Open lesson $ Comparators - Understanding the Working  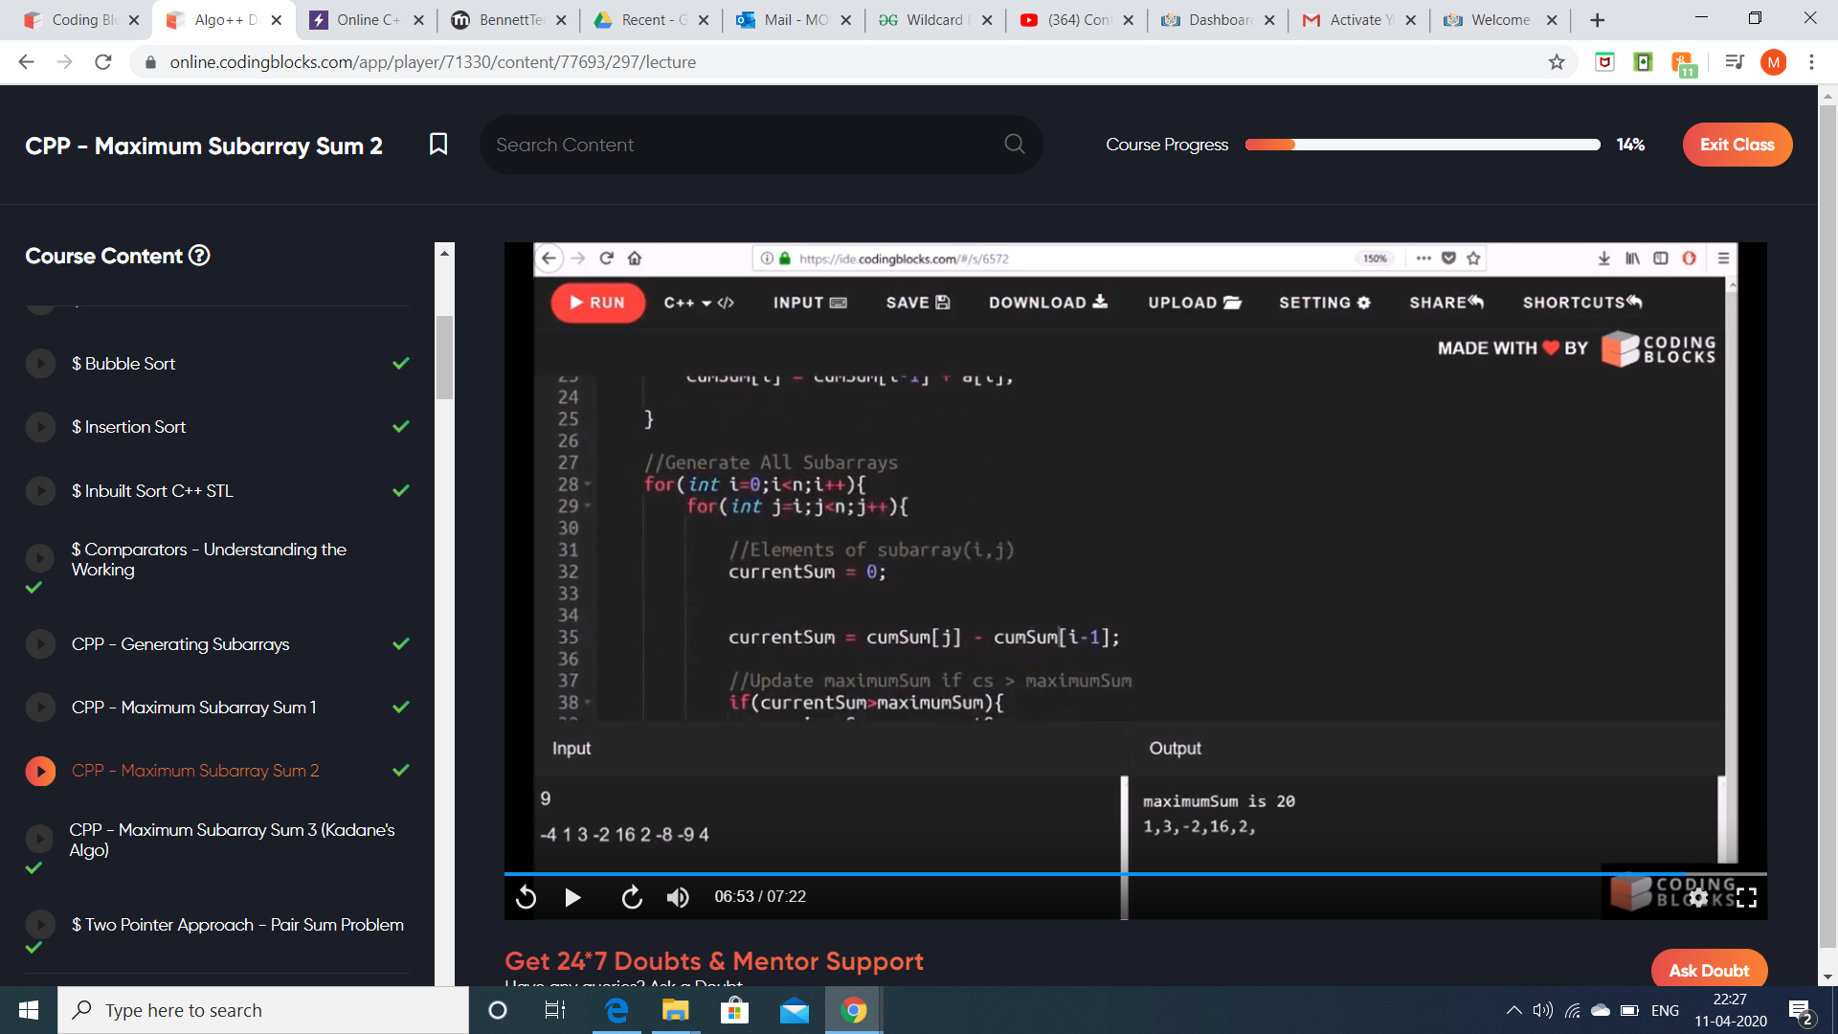(x=209, y=559)
